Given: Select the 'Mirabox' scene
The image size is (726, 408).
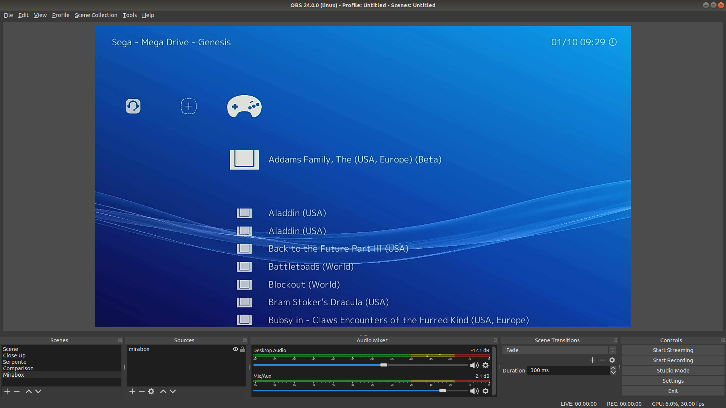Looking at the screenshot, I should (61, 375).
